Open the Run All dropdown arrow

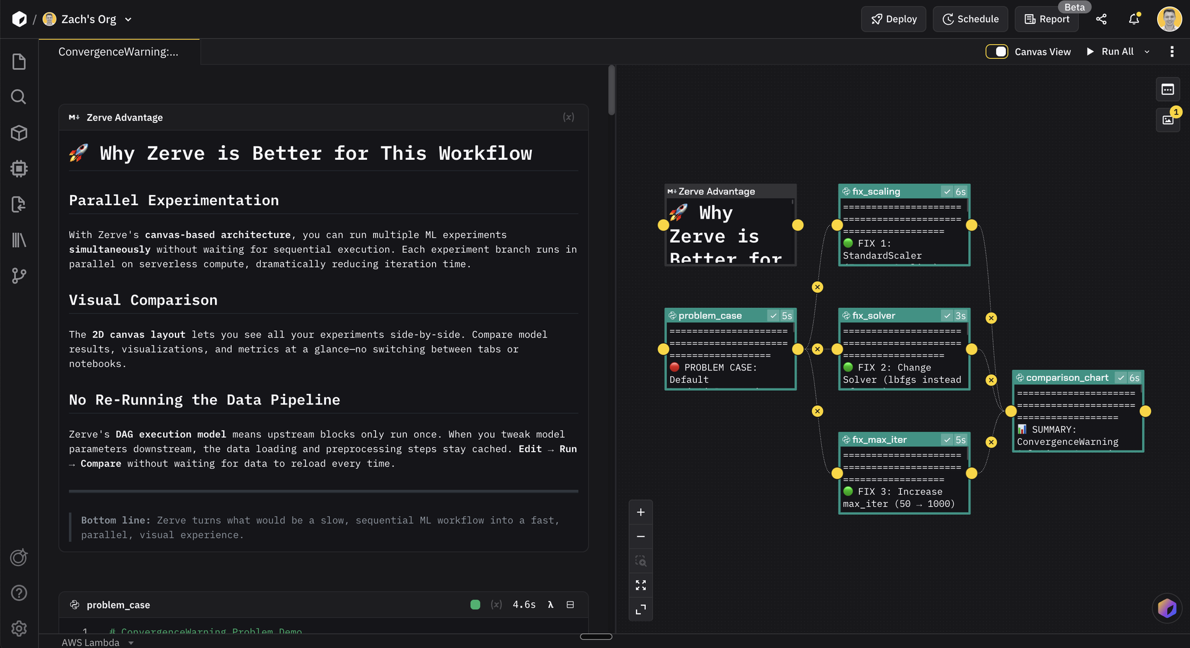pos(1147,51)
